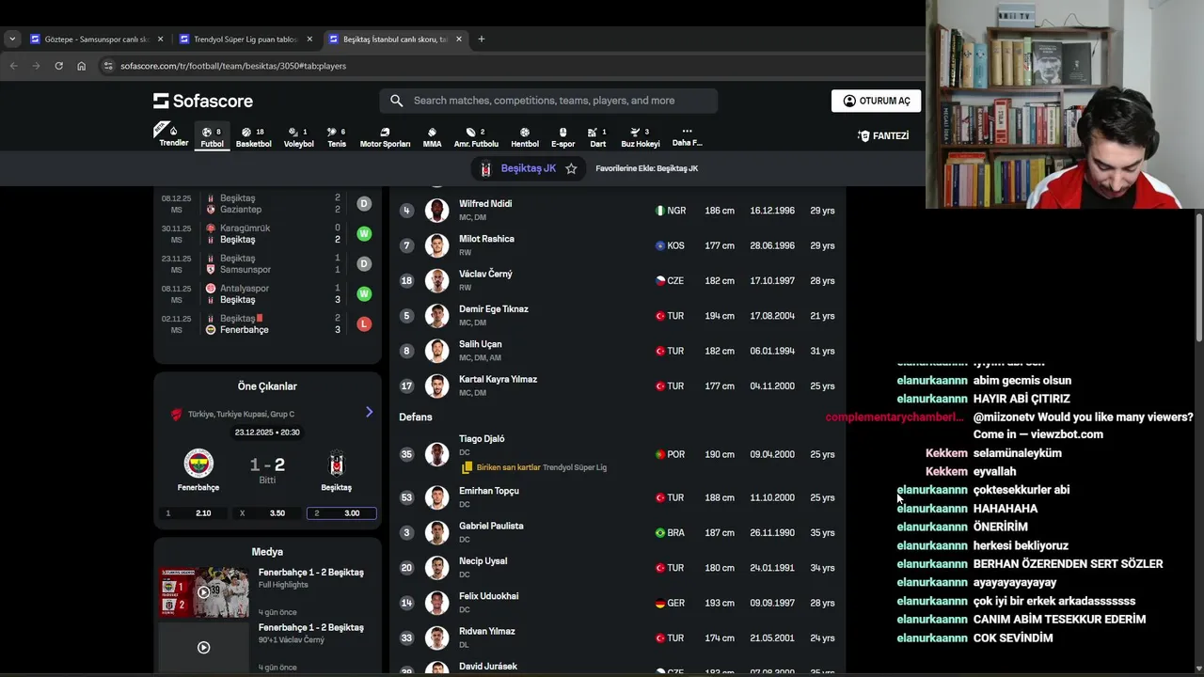Open the browser tab search dropdown
Viewport: 1204px width, 677px height.
tap(11, 39)
